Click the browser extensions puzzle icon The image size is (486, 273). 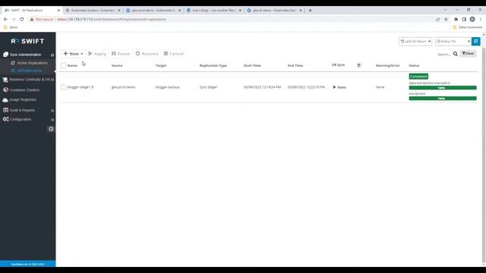point(456,19)
